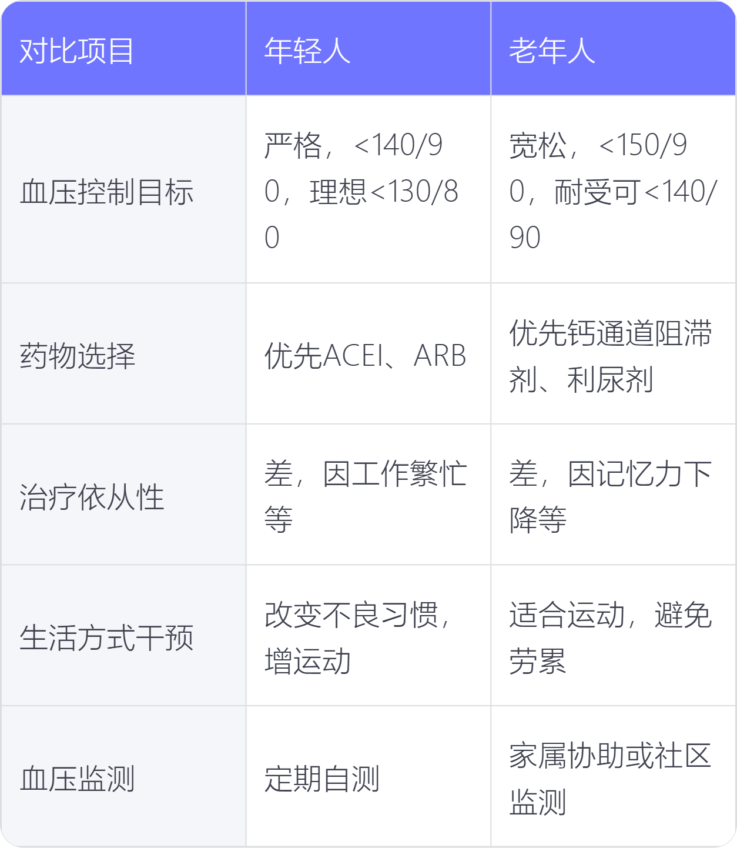This screenshot has height=848, width=737.
Task: Click the 优先钙通道阻滞剂、利尿剂 cell
Action: point(613,354)
